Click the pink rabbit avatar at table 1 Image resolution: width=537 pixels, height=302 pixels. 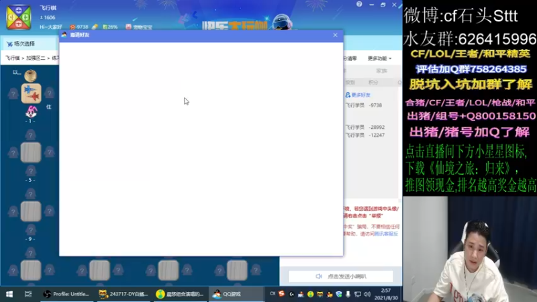(31, 111)
